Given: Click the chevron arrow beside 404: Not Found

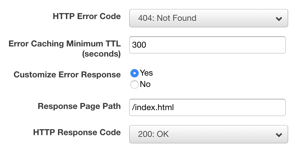Looking at the screenshot, I should [279, 19].
